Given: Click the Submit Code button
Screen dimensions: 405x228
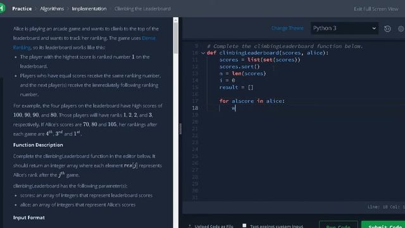Looking at the screenshot, I should click(383, 225).
